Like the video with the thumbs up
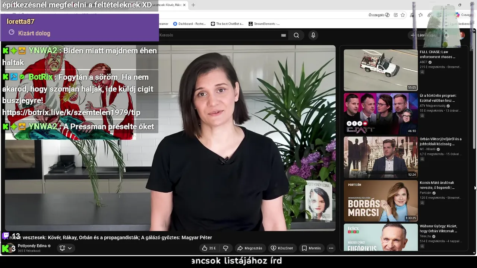This screenshot has height=268, width=477. pos(209,248)
